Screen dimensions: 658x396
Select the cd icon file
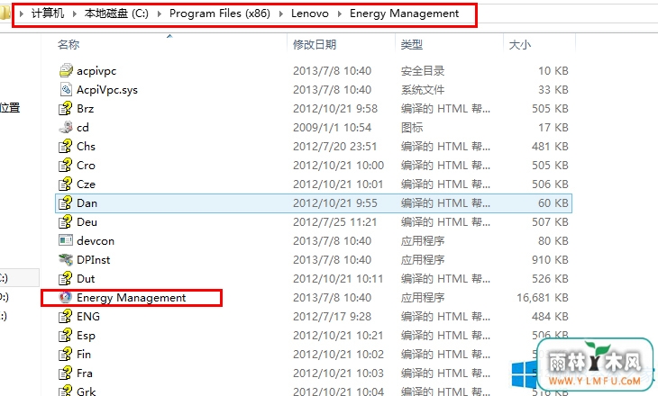(66, 127)
